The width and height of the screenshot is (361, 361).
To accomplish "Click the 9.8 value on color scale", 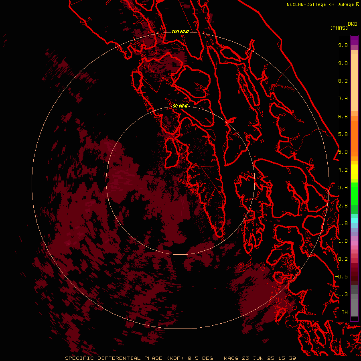I will [343, 45].
